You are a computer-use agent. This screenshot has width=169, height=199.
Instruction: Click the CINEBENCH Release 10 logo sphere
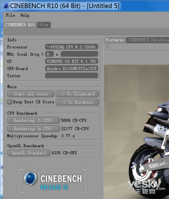30,178
